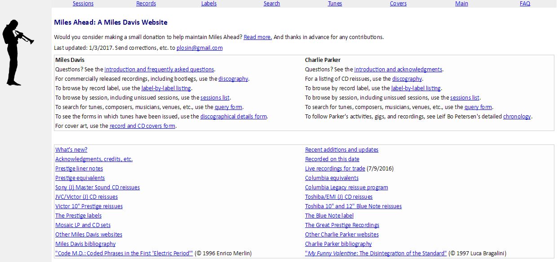Open 'Miles Davis bibliography' link

(x=85, y=244)
